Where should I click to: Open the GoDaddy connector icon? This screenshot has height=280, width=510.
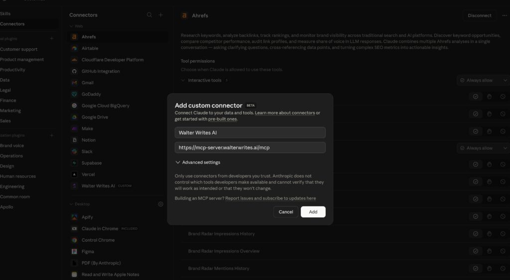click(x=74, y=94)
